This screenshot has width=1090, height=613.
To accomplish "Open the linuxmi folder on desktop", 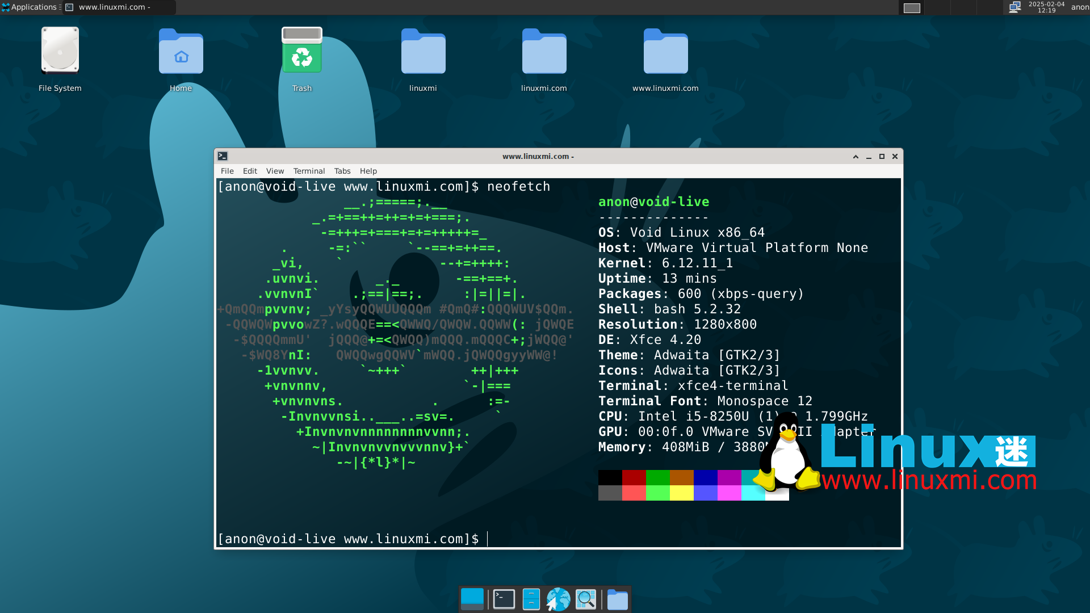I will tap(423, 52).
